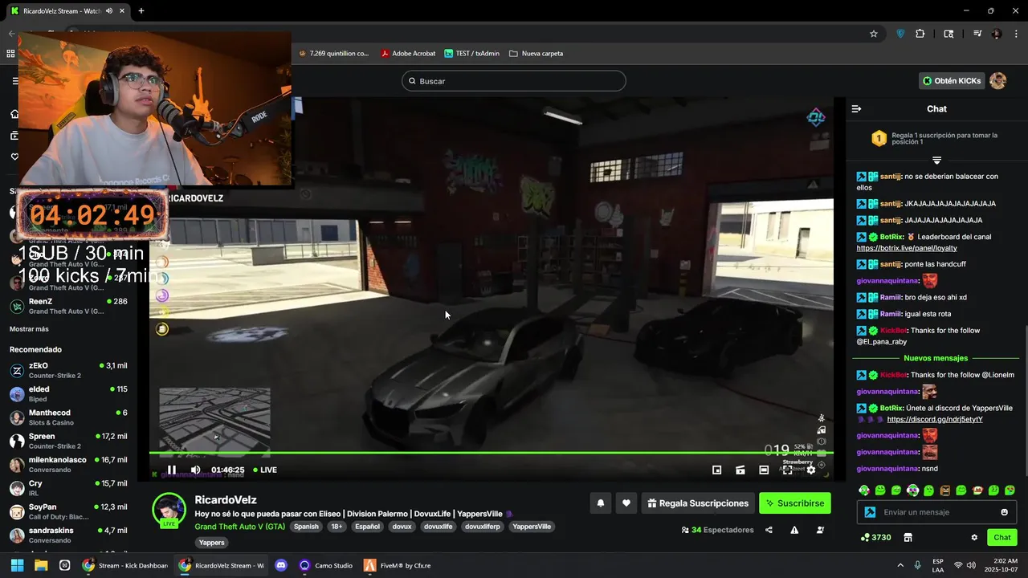Select the Spanish tag
Screen dimensions: 1028x578
pos(306,527)
